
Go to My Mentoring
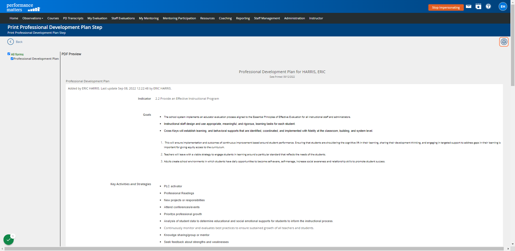click(x=149, y=18)
